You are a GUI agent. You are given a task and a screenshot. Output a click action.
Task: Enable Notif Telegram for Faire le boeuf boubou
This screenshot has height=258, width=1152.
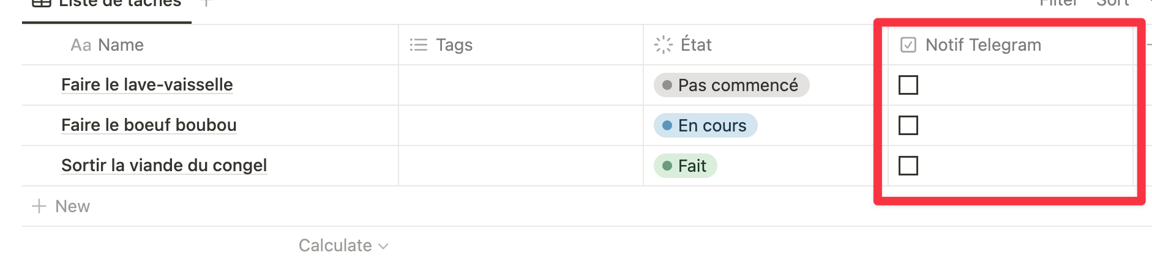click(908, 125)
